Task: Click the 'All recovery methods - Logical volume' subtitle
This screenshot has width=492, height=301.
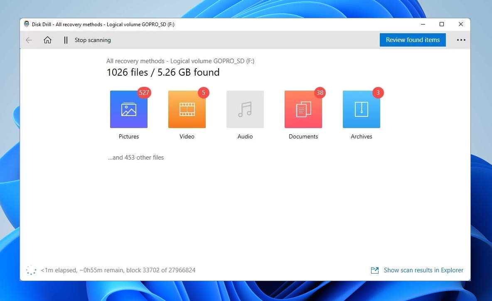Action: tap(180, 61)
